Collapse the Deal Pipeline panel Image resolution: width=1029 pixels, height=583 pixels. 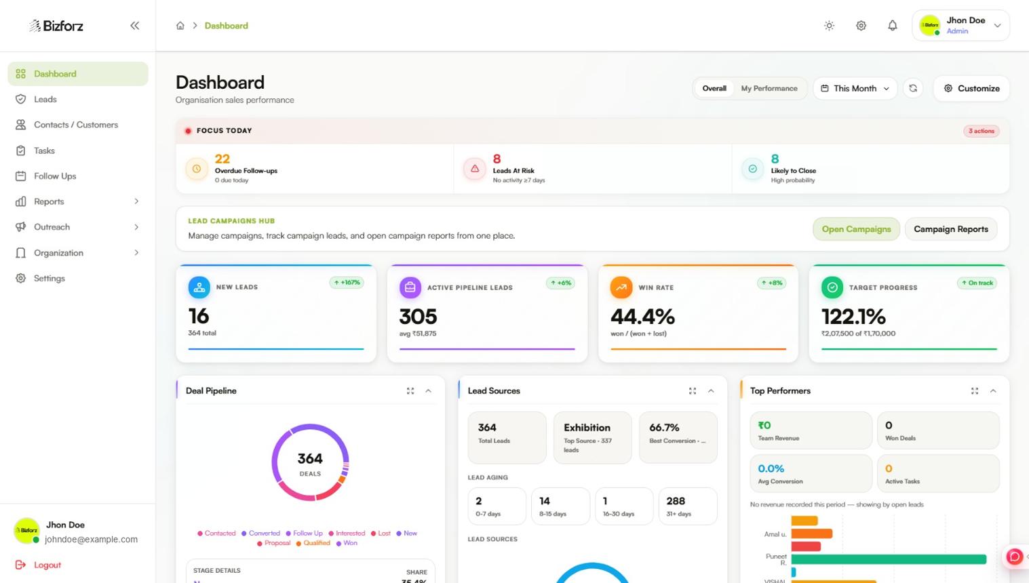point(428,391)
